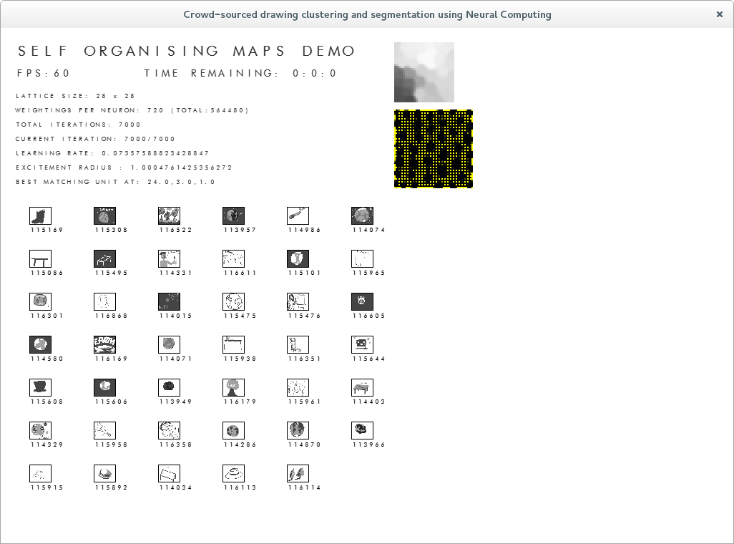Pick drawing thumbnail 116611
734x544 pixels.
tap(234, 258)
